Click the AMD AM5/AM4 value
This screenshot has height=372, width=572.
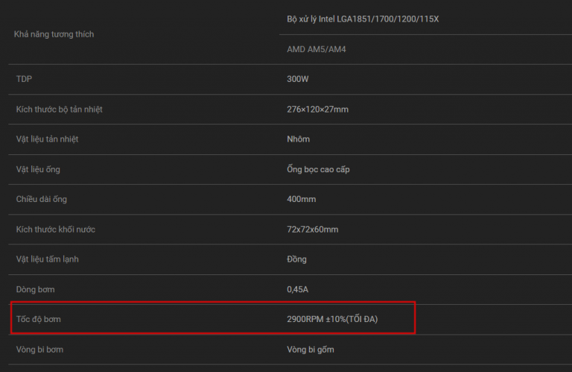pos(317,49)
